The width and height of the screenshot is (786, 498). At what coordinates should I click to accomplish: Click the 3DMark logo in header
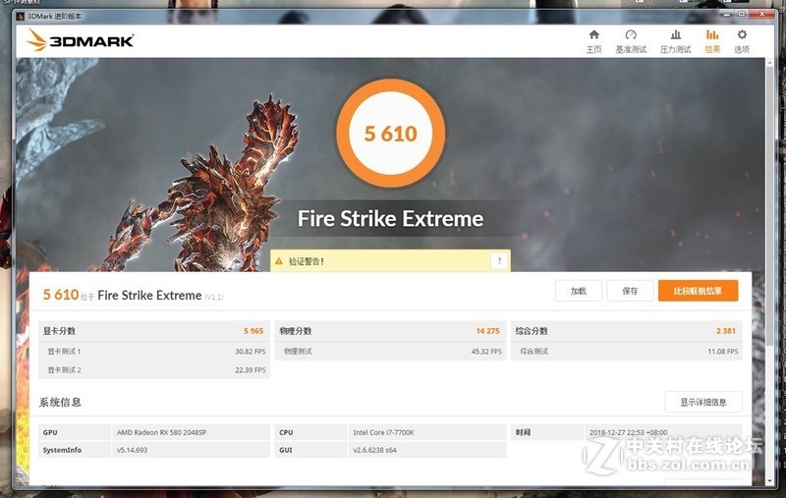point(80,40)
